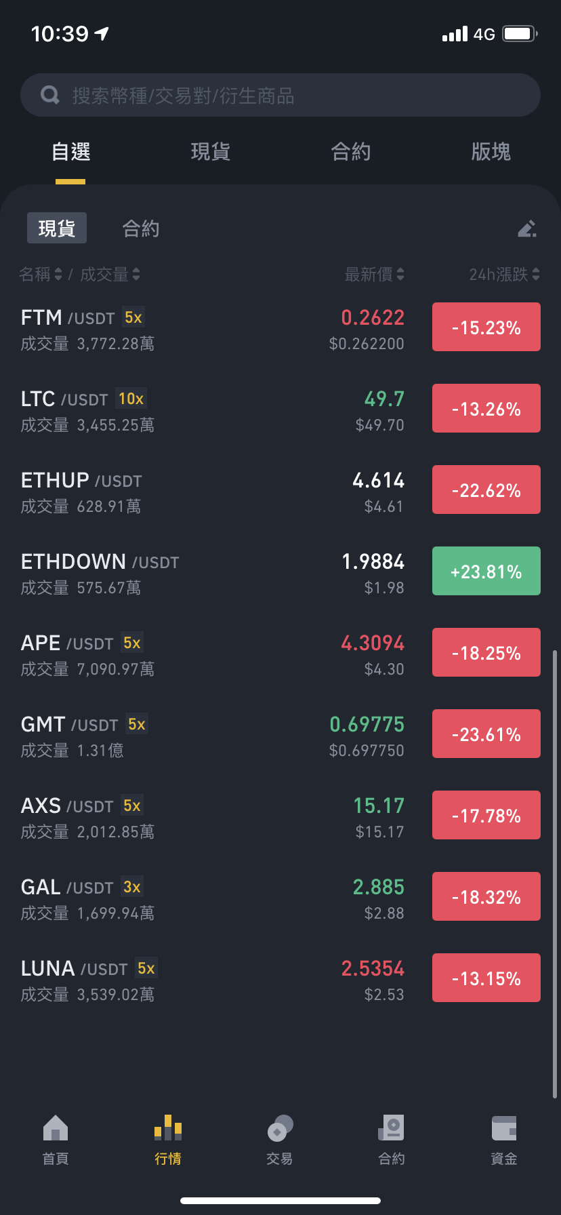The width and height of the screenshot is (561, 1215).
Task: Open the 首頁 home icon
Action: click(x=56, y=1128)
